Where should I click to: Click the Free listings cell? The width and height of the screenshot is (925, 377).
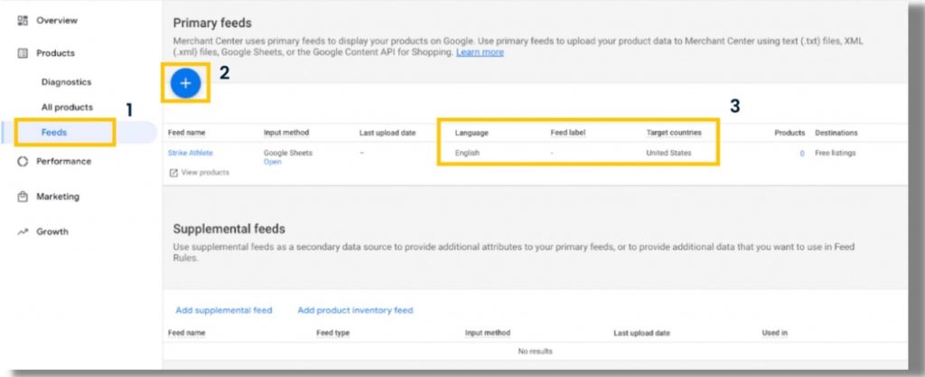pos(836,153)
